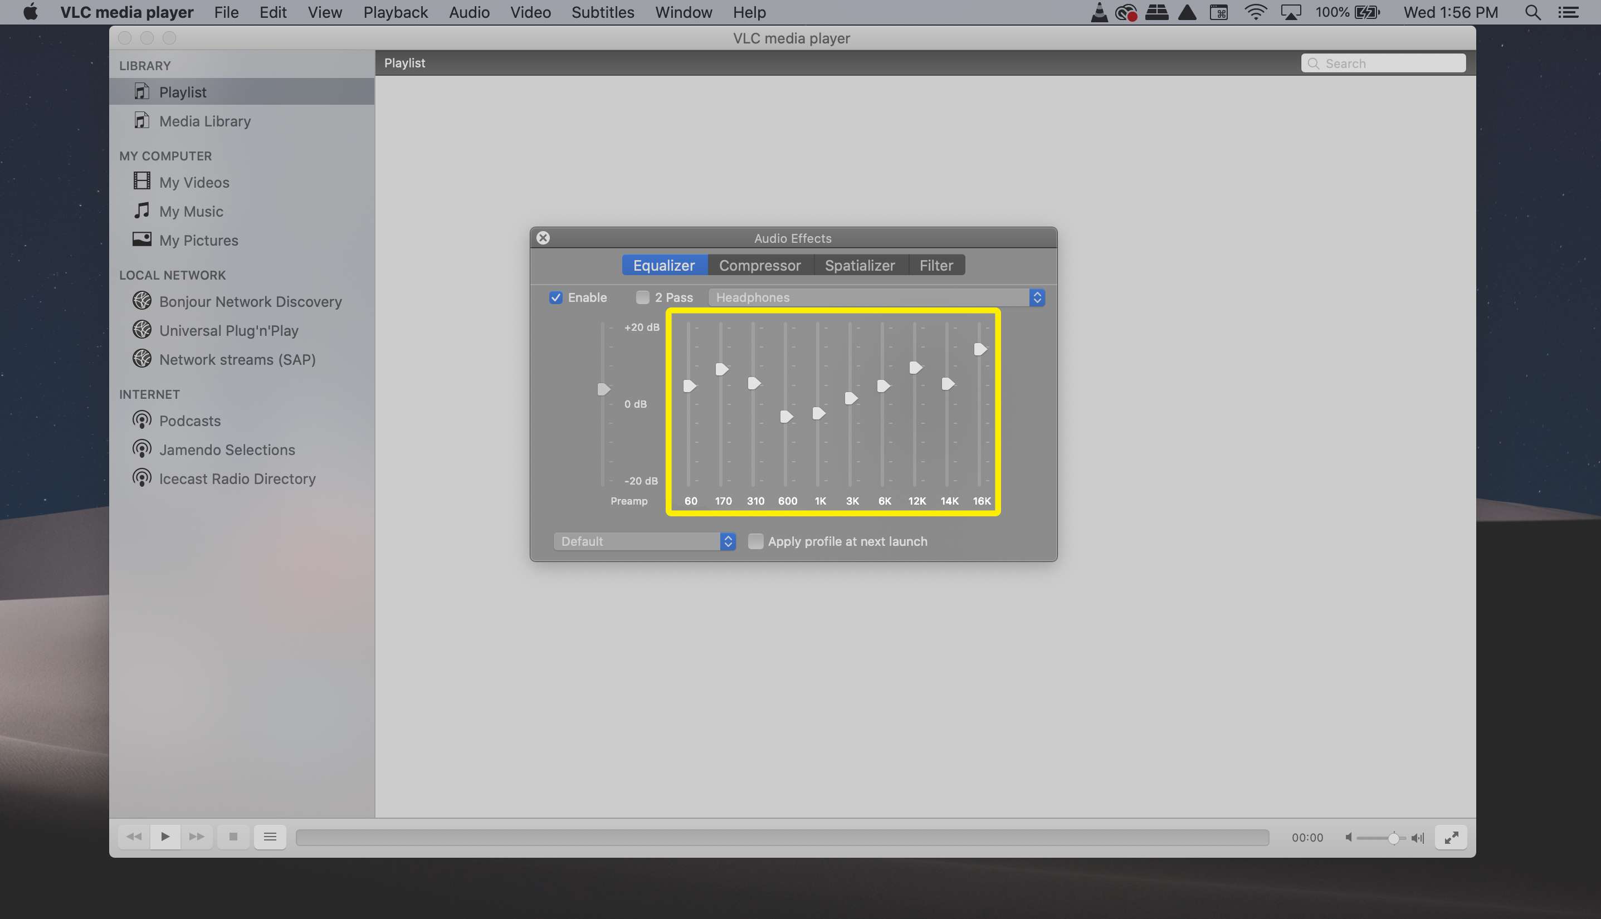Click the previous track rewind button
The height and width of the screenshot is (919, 1601).
(x=134, y=837)
